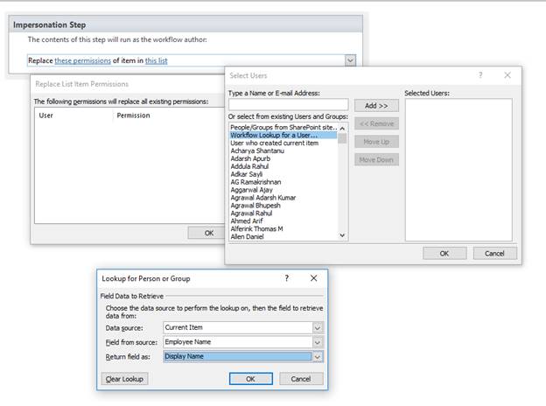Close the Lookup for Person or Group dialog

tap(314, 278)
